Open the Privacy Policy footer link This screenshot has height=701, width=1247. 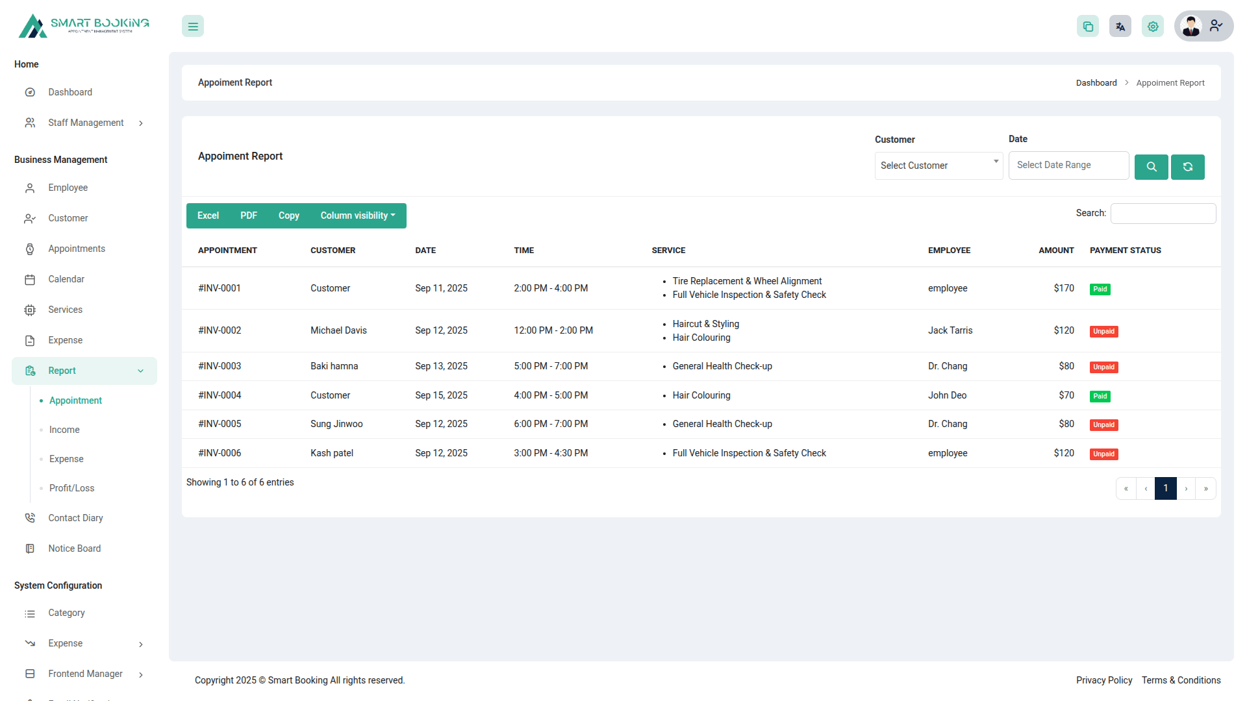point(1103,680)
